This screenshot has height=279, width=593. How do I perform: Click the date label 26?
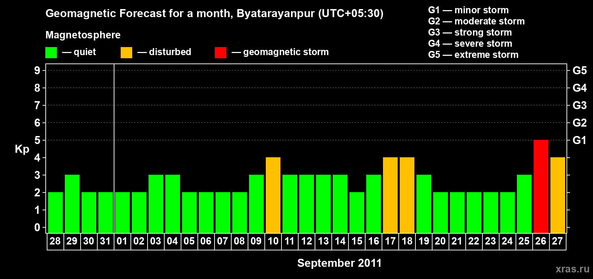(x=541, y=241)
